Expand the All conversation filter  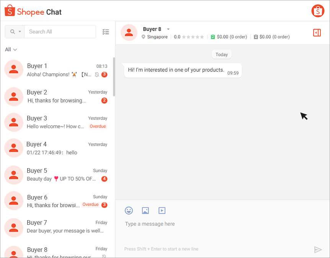coord(10,49)
